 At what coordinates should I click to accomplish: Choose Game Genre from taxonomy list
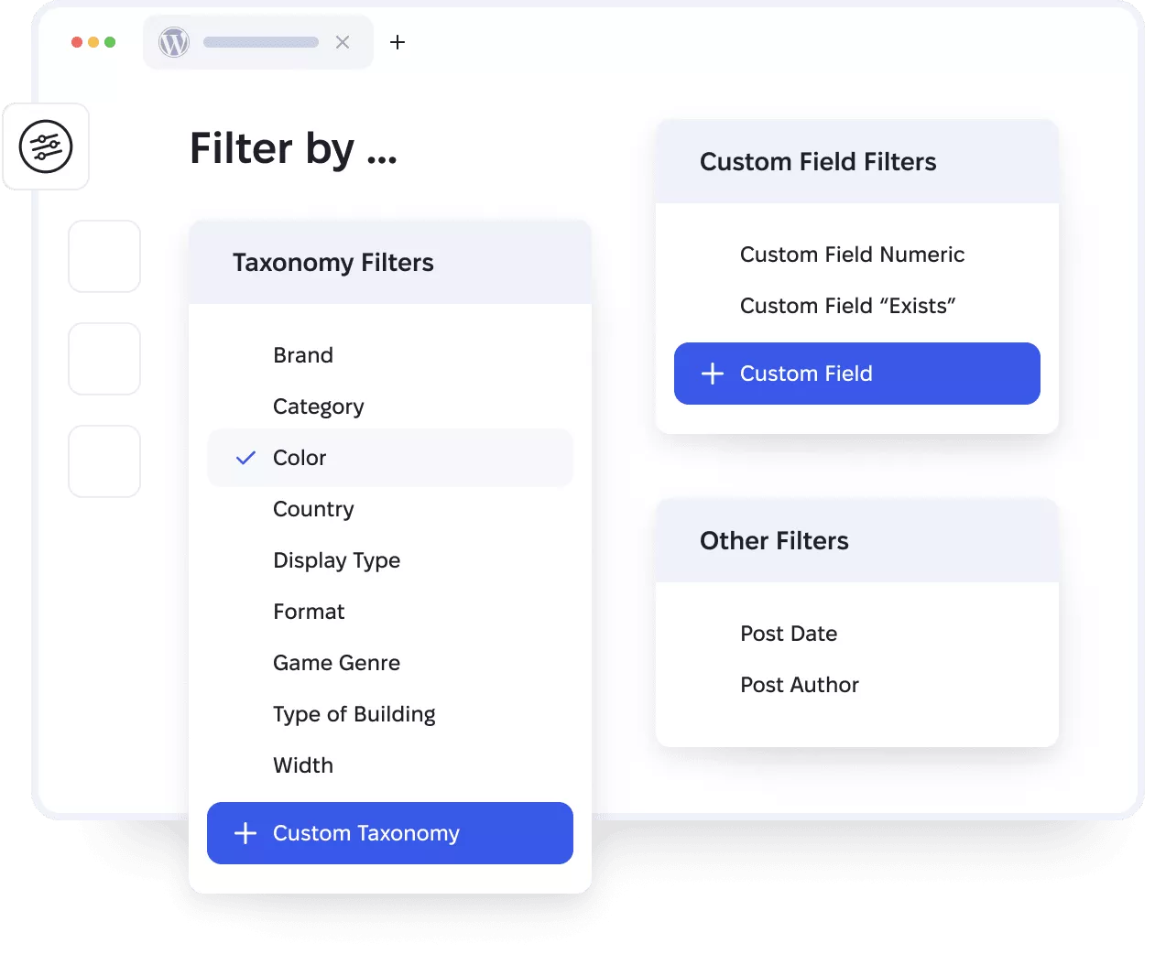coord(336,663)
